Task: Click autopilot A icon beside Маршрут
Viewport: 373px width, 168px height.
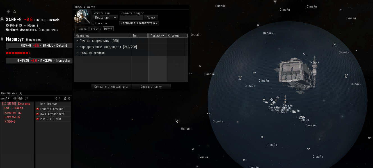Action: tap(2, 39)
